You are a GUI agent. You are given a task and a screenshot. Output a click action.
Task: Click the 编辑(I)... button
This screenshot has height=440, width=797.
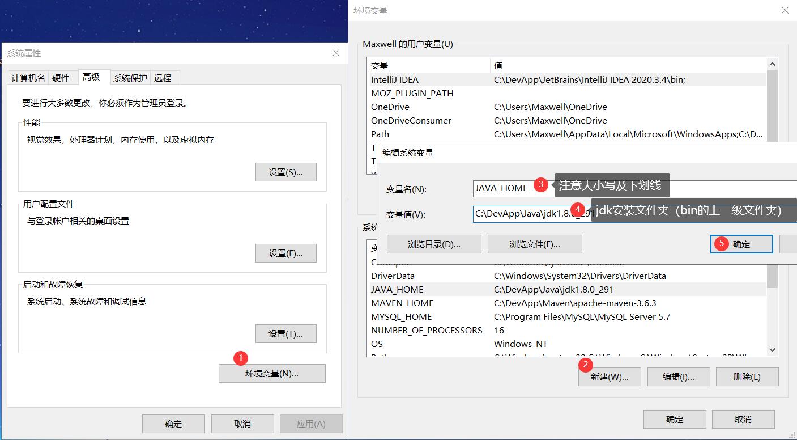pos(678,377)
